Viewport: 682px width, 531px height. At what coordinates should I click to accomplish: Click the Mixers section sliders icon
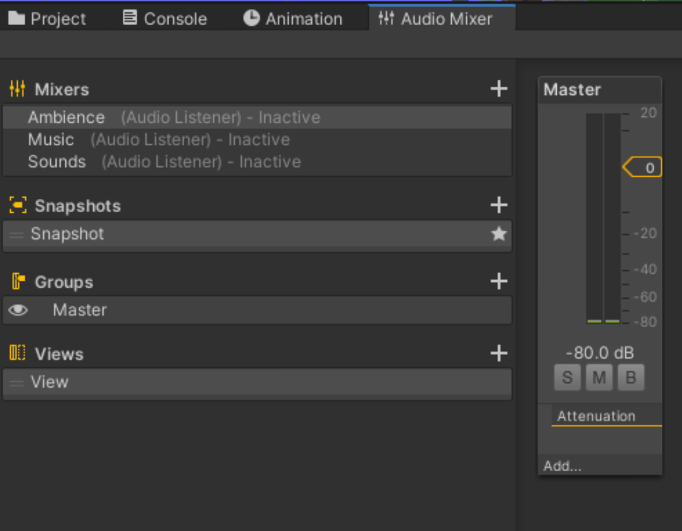point(17,89)
